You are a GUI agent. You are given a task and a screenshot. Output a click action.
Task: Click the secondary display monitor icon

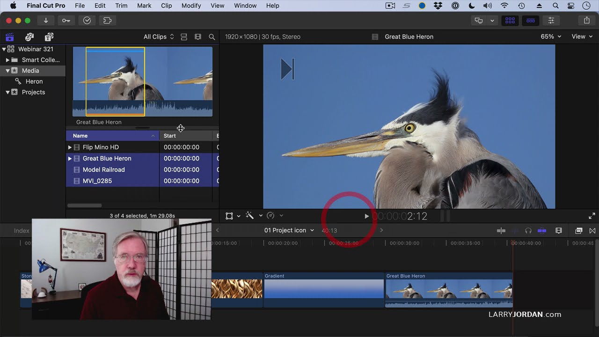coord(479,21)
